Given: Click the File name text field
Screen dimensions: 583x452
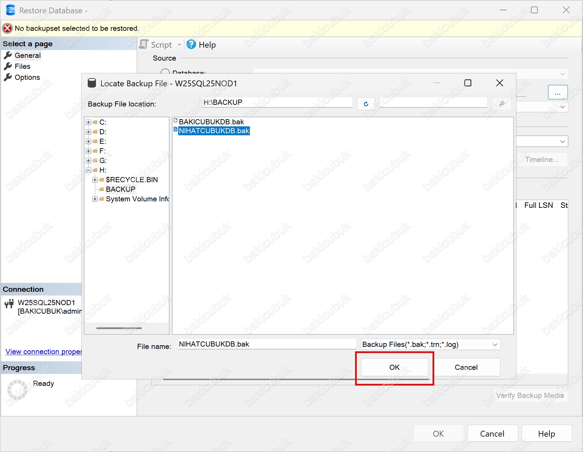Looking at the screenshot, I should 267,344.
